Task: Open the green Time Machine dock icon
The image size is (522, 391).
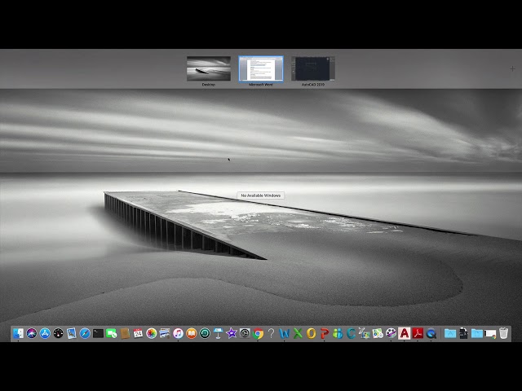Action: point(205,333)
